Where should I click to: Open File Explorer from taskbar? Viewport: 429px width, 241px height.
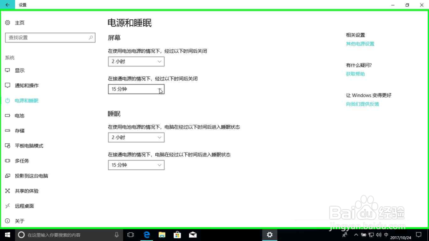[x=162, y=235]
